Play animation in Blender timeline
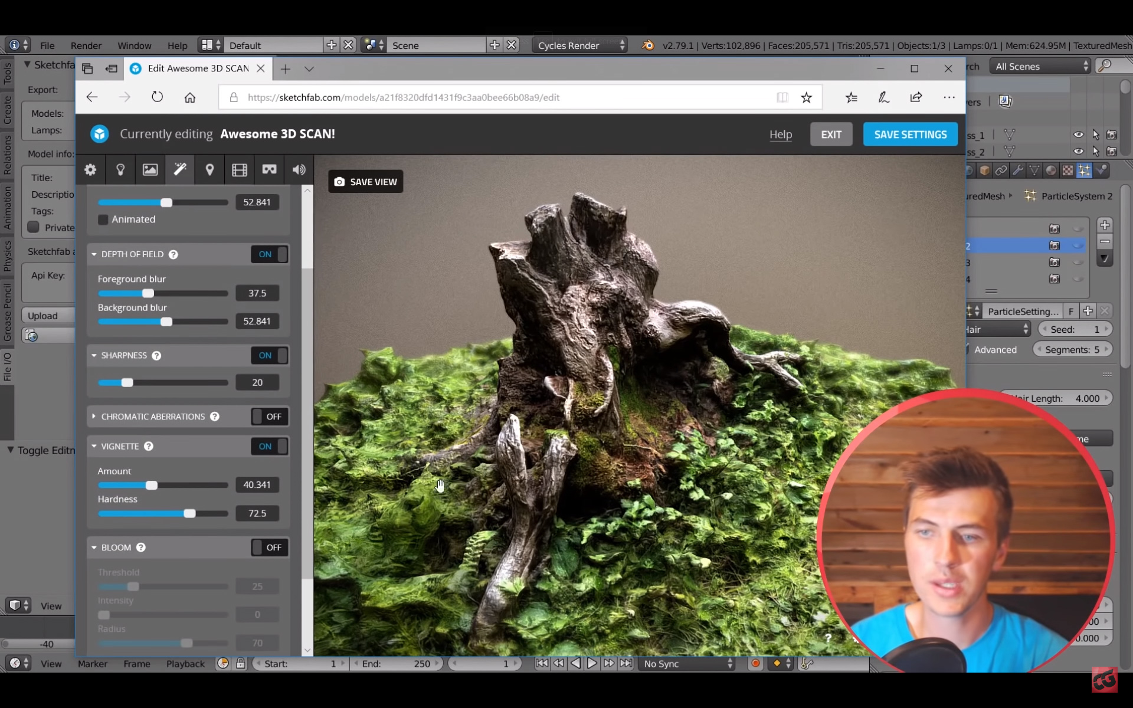1133x708 pixels. tap(592, 664)
